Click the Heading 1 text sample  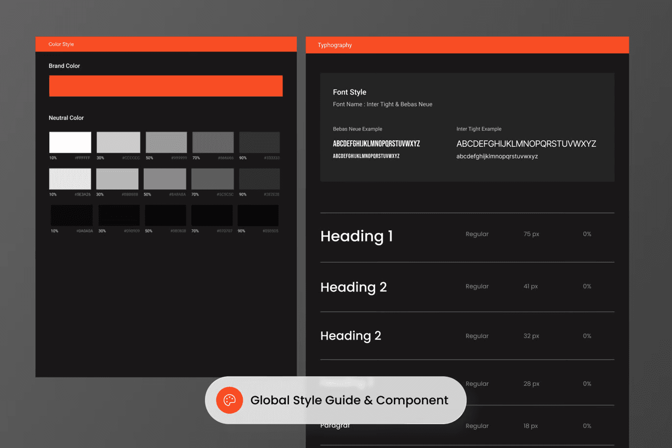(x=357, y=236)
